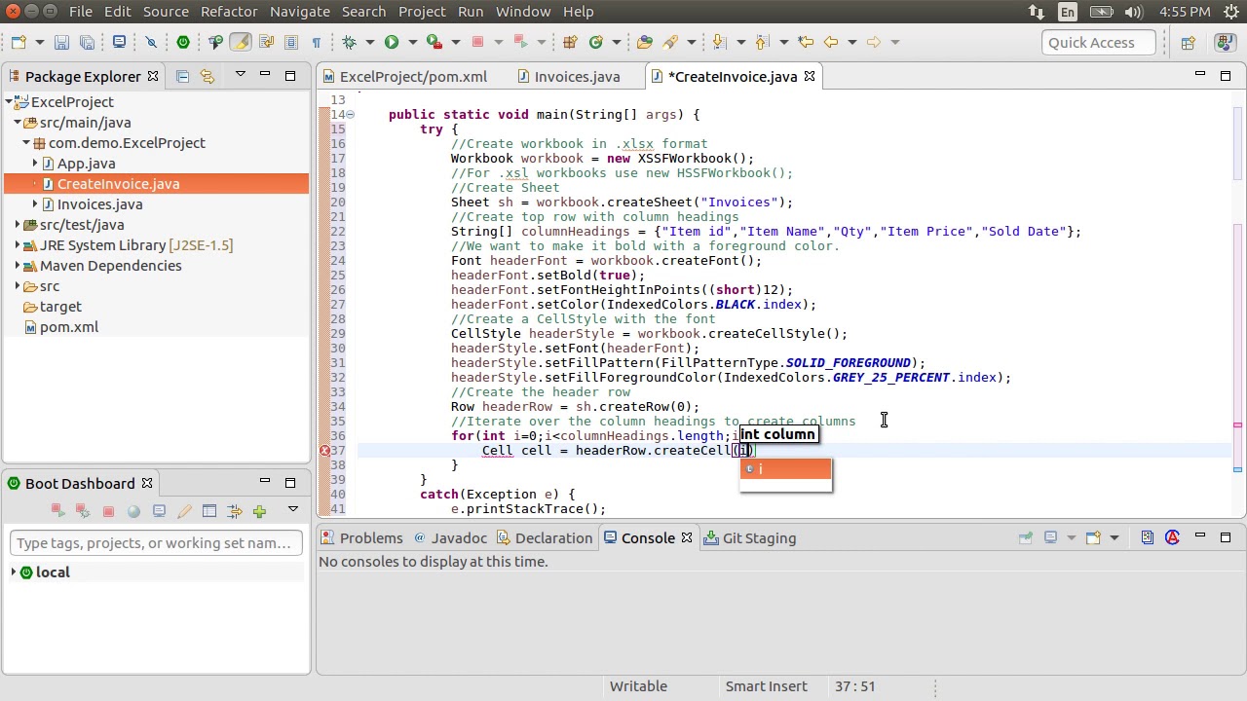1247x701 pixels.
Task: Save the file with the floppy disk icon
Action: [61, 42]
